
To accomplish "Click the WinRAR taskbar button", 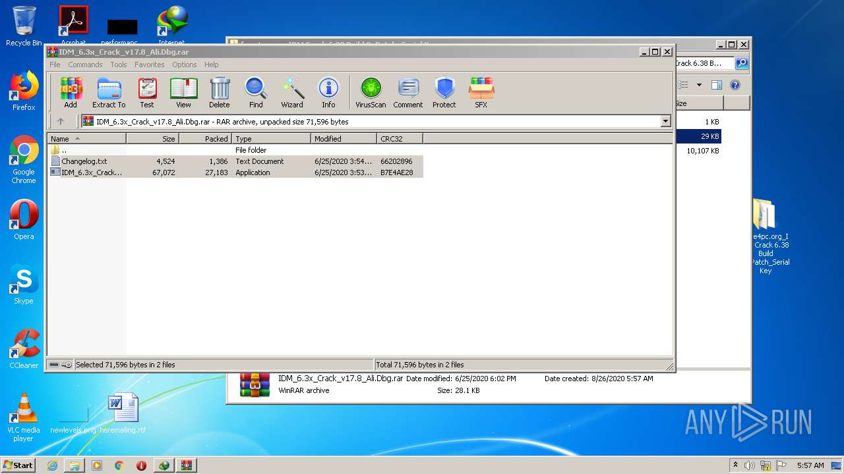I will pyautogui.click(x=186, y=465).
